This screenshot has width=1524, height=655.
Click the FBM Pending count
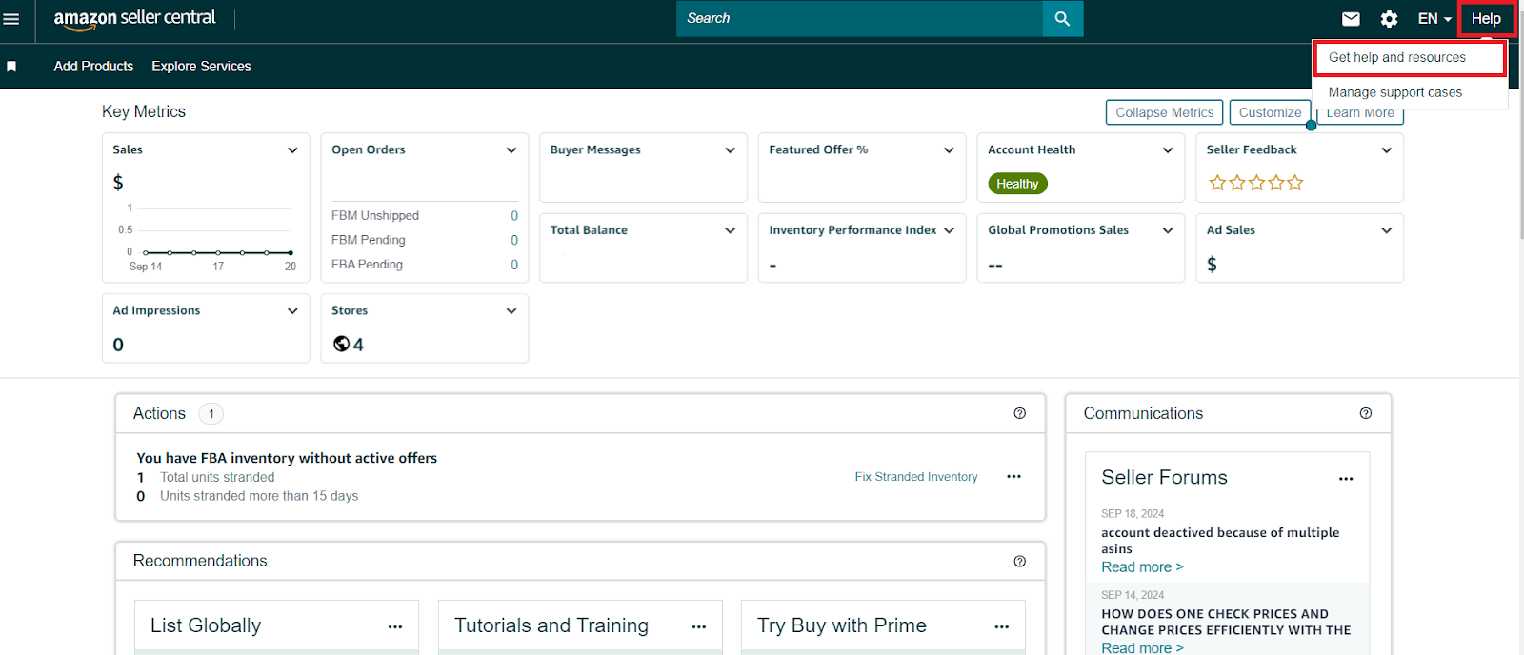514,240
